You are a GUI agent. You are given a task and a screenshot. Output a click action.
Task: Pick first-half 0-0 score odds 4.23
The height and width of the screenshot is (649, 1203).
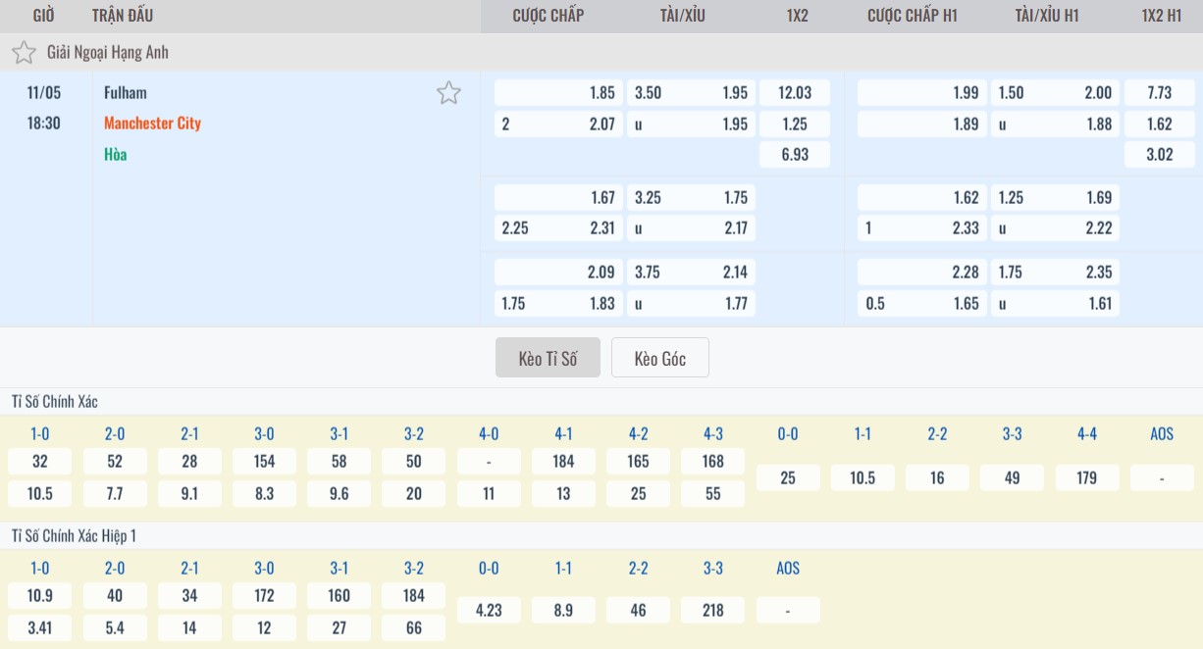point(489,610)
